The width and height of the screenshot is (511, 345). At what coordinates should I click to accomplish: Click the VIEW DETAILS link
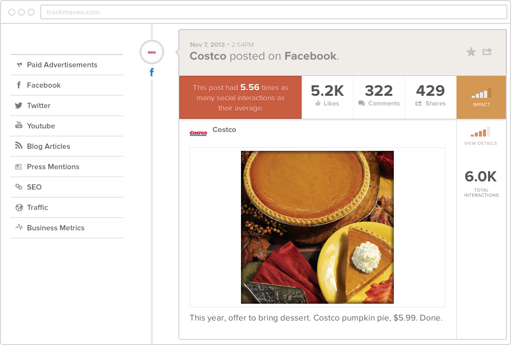tap(481, 143)
